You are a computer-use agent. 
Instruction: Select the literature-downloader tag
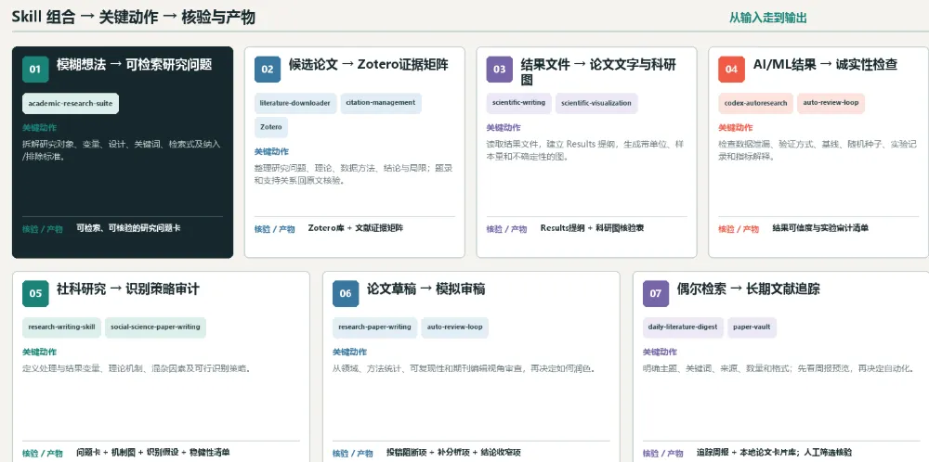[295, 103]
